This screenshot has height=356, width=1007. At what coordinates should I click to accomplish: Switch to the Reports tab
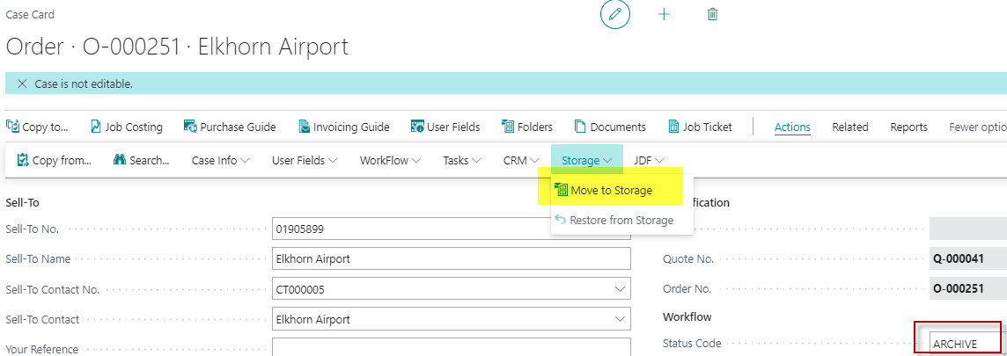908,127
